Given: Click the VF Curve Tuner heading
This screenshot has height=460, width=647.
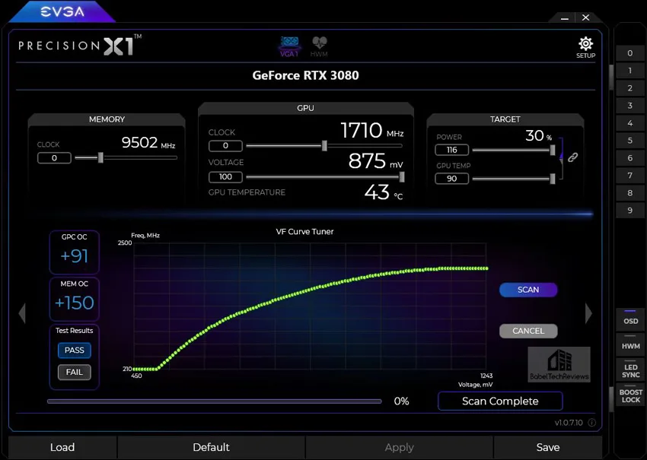Looking at the screenshot, I should [x=304, y=232].
